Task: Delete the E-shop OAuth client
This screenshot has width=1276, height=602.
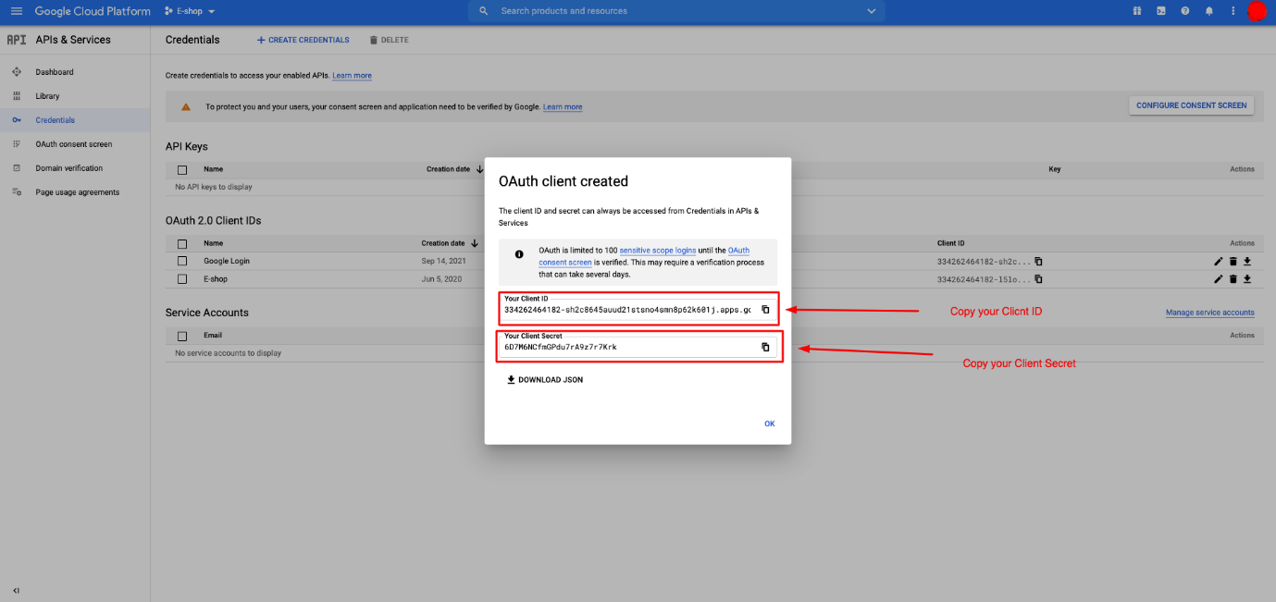Action: tap(1233, 278)
